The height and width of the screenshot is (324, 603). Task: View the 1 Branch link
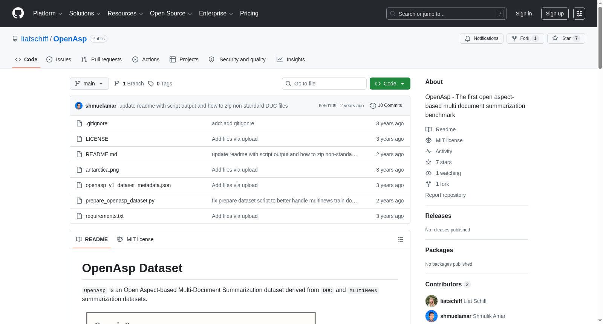[x=129, y=84]
